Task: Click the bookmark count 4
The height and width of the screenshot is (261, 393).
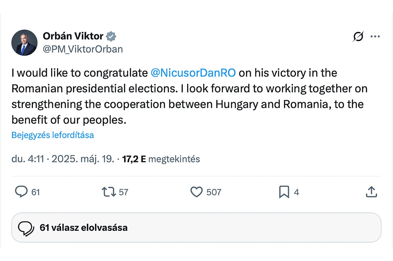Action: click(x=296, y=192)
